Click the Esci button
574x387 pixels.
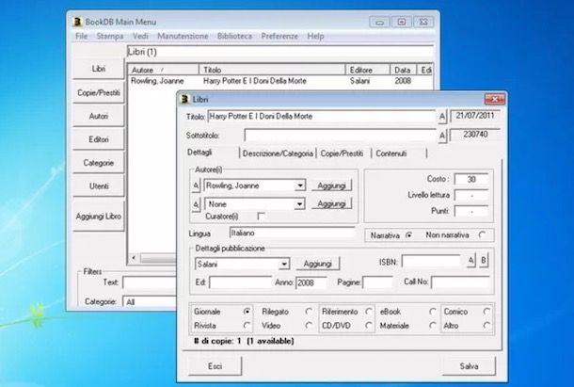coord(215,366)
